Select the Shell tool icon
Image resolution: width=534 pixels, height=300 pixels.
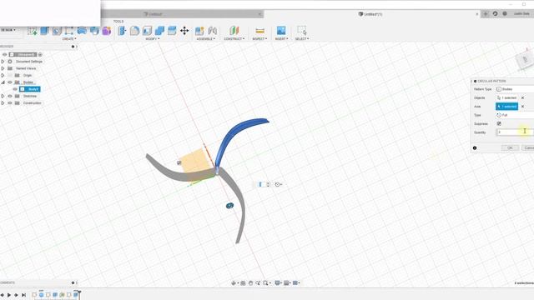coord(147,31)
